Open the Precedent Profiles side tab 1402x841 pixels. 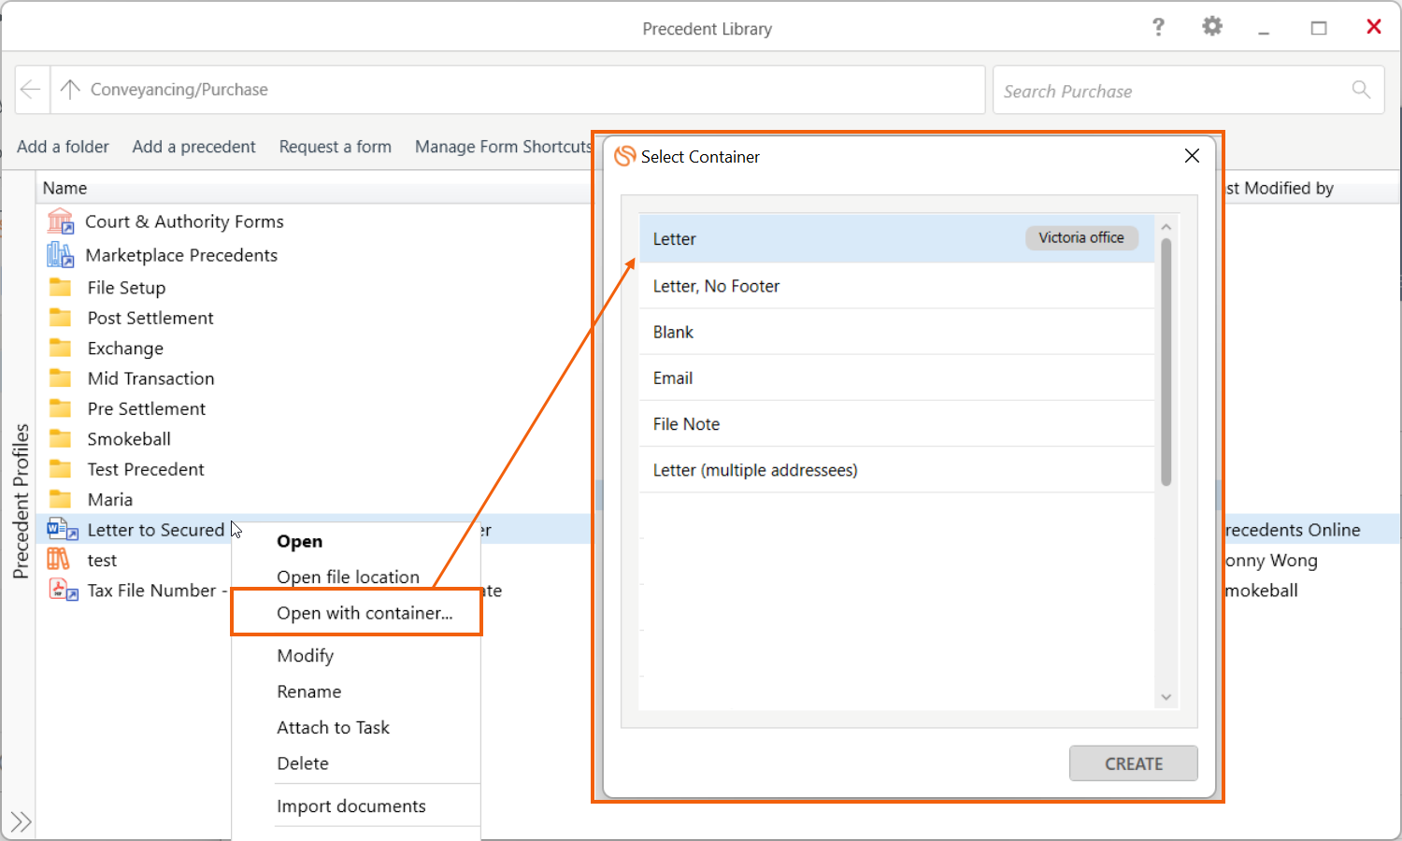[x=21, y=501]
